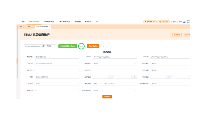
Task: Click the green circular progress indicator
Action: (81, 46)
